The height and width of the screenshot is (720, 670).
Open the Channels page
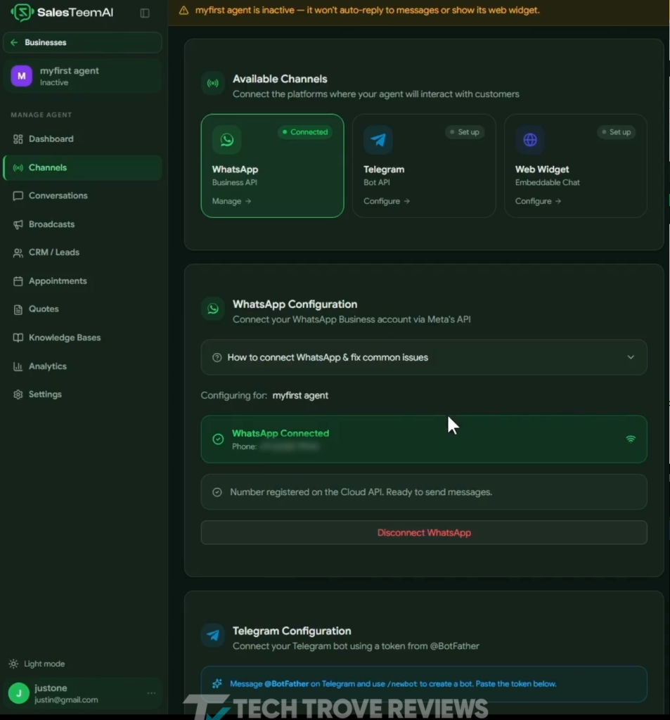83,167
